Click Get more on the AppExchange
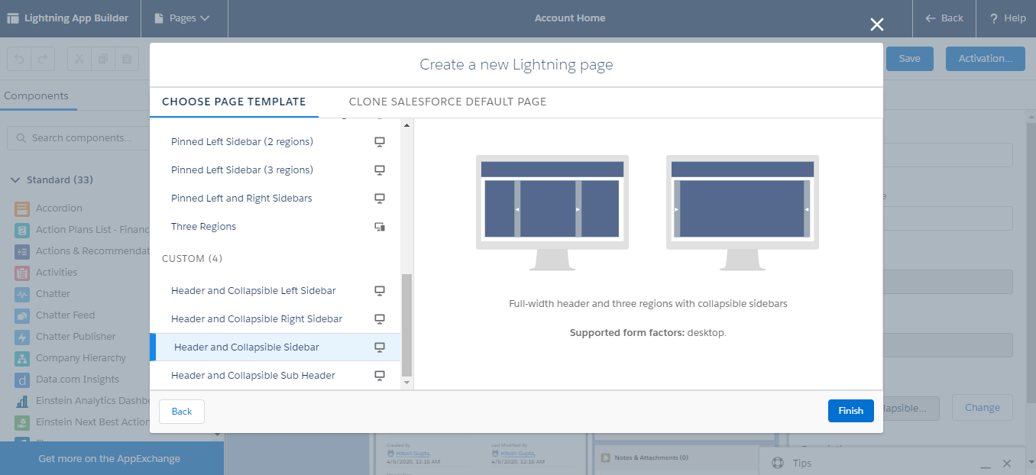Image resolution: width=1036 pixels, height=475 pixels. coord(111,457)
